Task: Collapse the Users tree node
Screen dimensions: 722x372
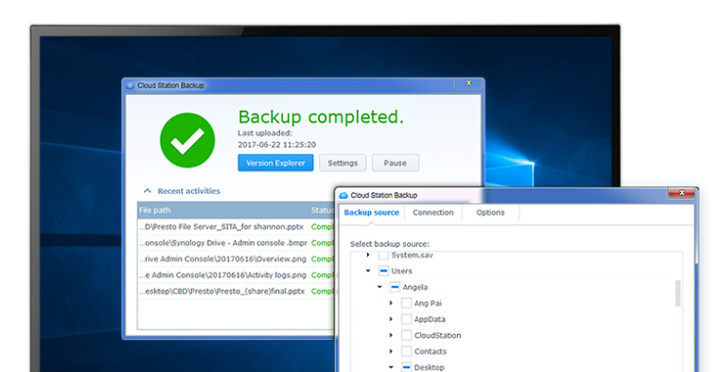Action: 368,271
